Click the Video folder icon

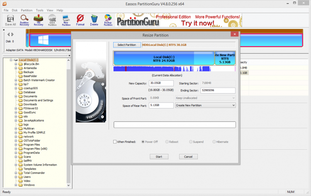[x=20, y=181]
